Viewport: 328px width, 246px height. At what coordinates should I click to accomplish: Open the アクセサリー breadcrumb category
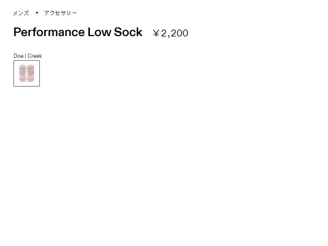tap(60, 13)
